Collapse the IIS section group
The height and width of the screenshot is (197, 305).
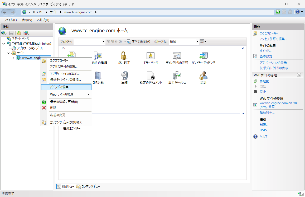(x=243, y=48)
